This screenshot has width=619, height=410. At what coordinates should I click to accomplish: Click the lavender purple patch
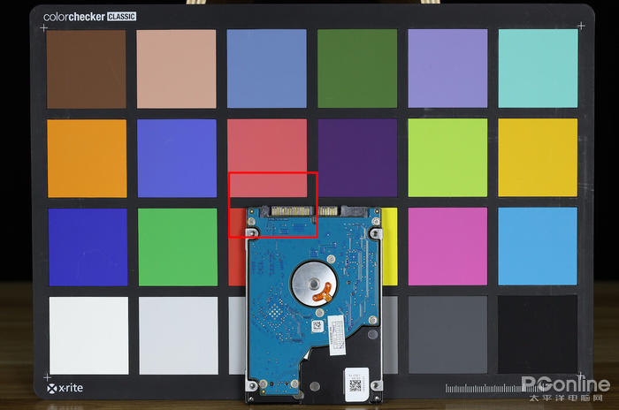[447, 68]
